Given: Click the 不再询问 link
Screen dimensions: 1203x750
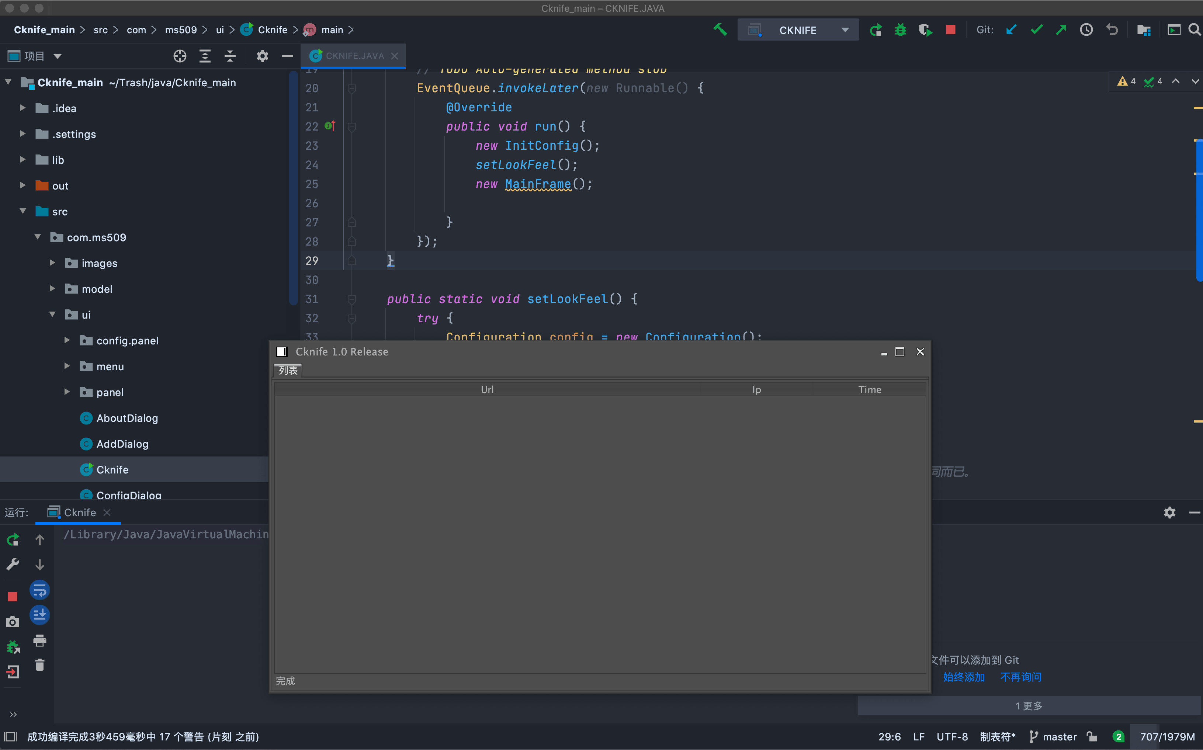Looking at the screenshot, I should click(1020, 677).
